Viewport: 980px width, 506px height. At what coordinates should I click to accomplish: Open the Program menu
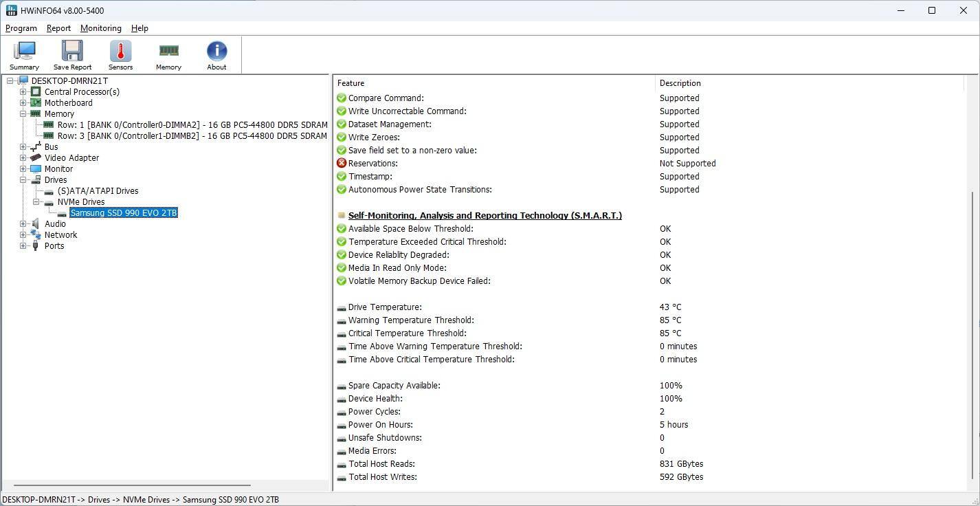coord(21,28)
